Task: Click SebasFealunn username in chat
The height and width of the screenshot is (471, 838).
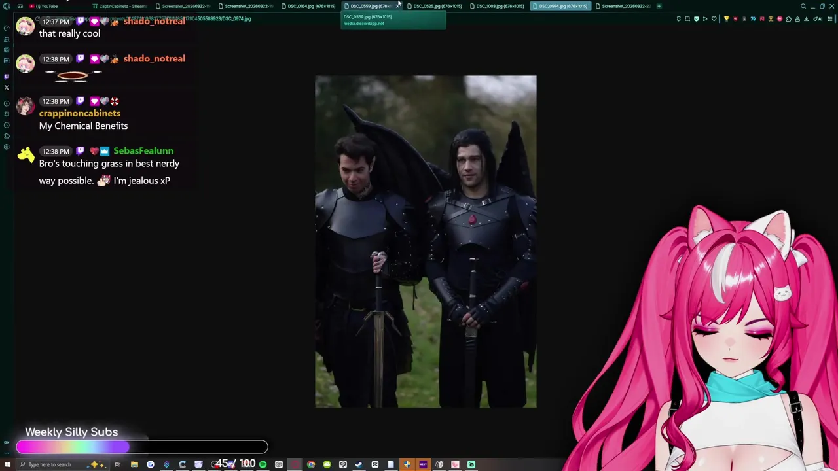Action: [x=143, y=151]
